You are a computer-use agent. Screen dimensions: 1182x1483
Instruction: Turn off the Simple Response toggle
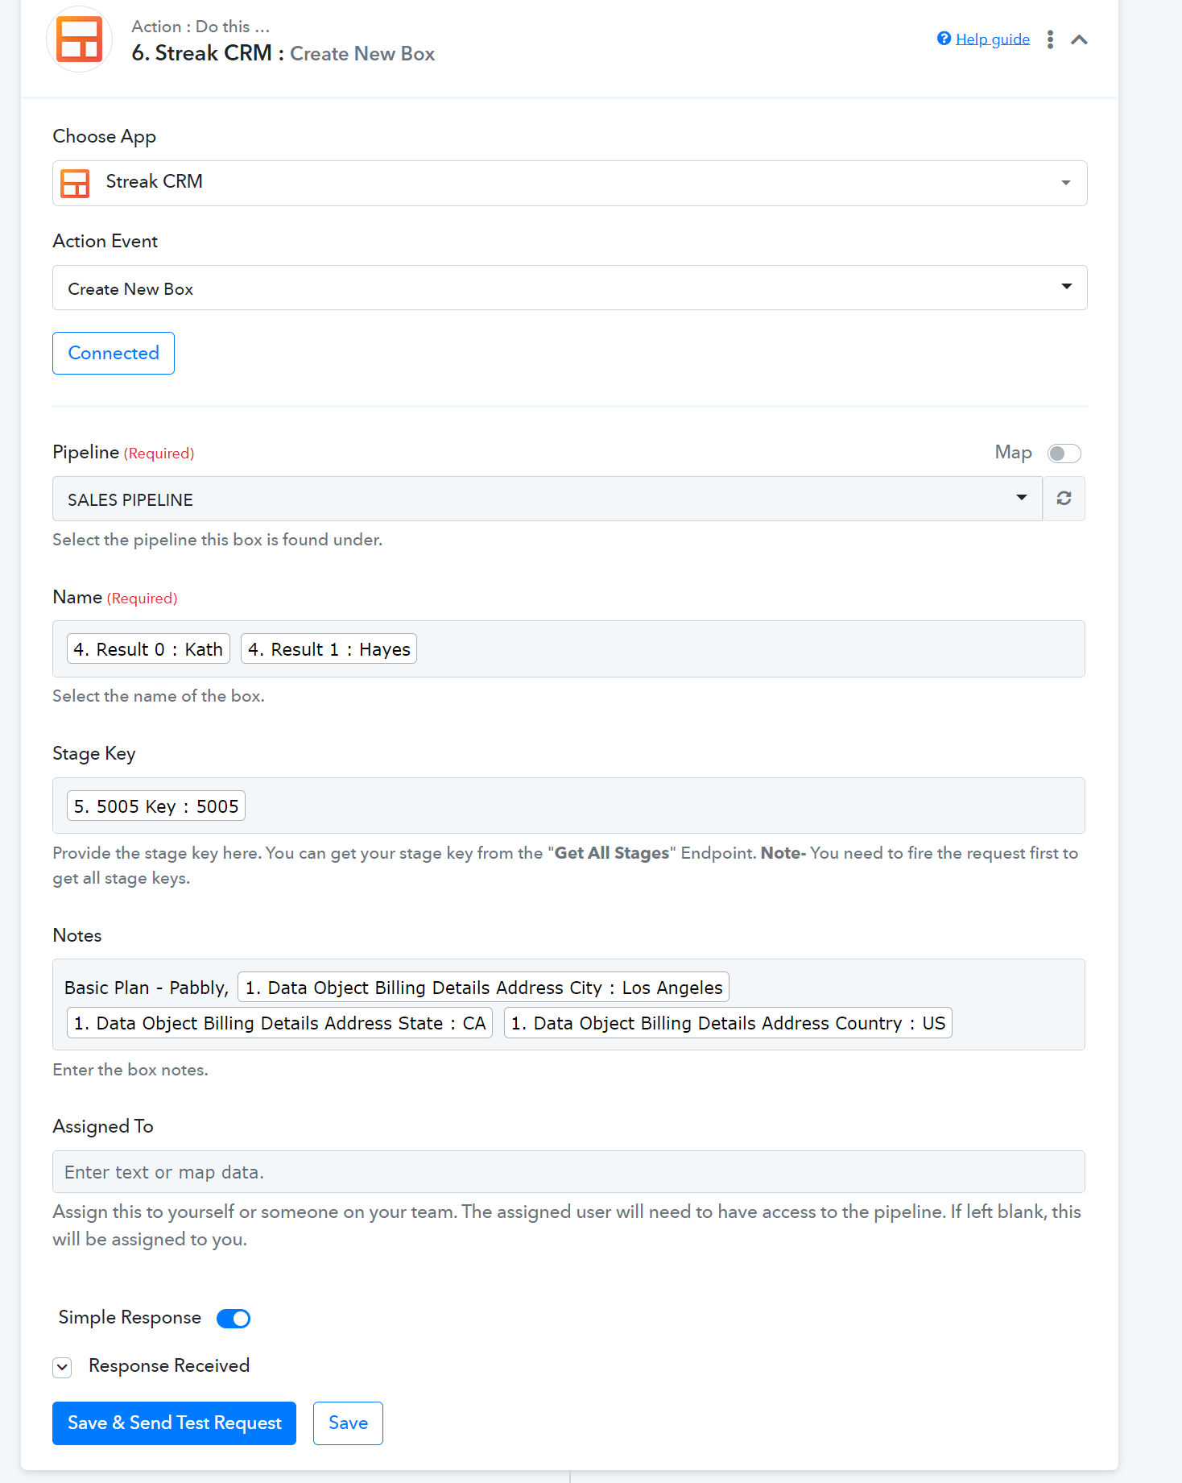click(x=234, y=1319)
